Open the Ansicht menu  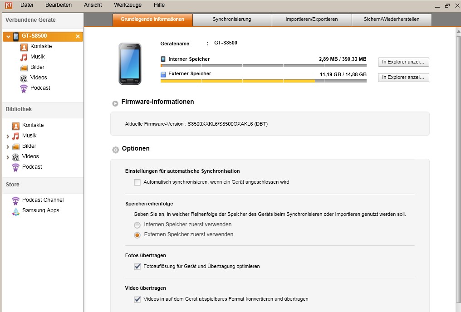coord(93,5)
